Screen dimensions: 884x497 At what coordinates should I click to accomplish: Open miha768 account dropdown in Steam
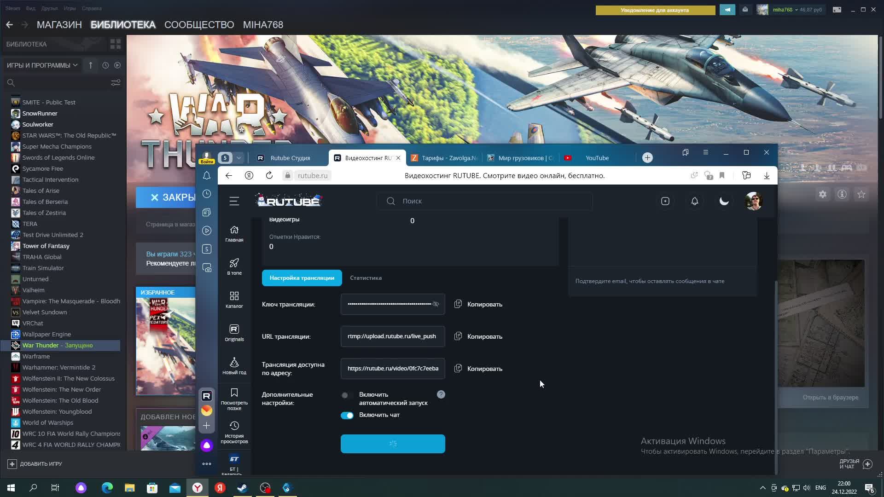[x=785, y=10]
